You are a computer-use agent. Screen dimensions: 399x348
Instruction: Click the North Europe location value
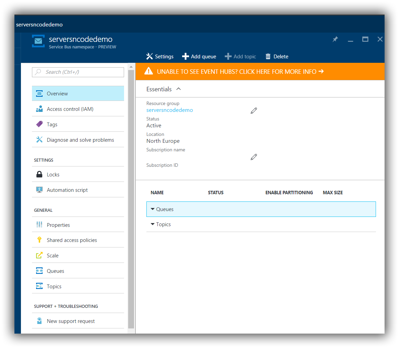point(163,141)
